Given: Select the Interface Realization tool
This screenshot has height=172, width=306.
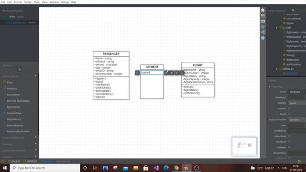Looking at the screenshot, I should pos(18,131).
